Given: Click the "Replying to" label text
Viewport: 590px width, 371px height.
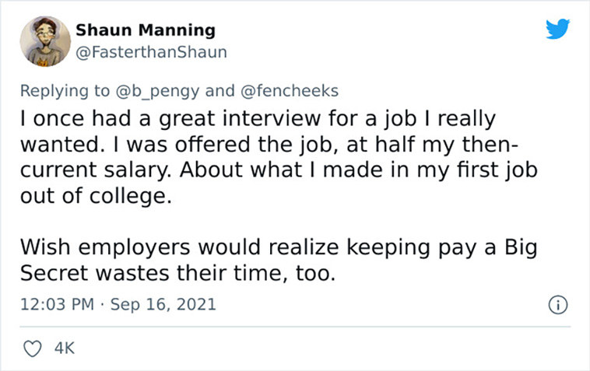Looking at the screenshot, I should 65,91.
